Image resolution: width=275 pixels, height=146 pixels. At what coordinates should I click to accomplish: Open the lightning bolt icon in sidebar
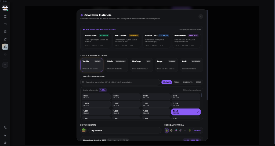point(5,54)
